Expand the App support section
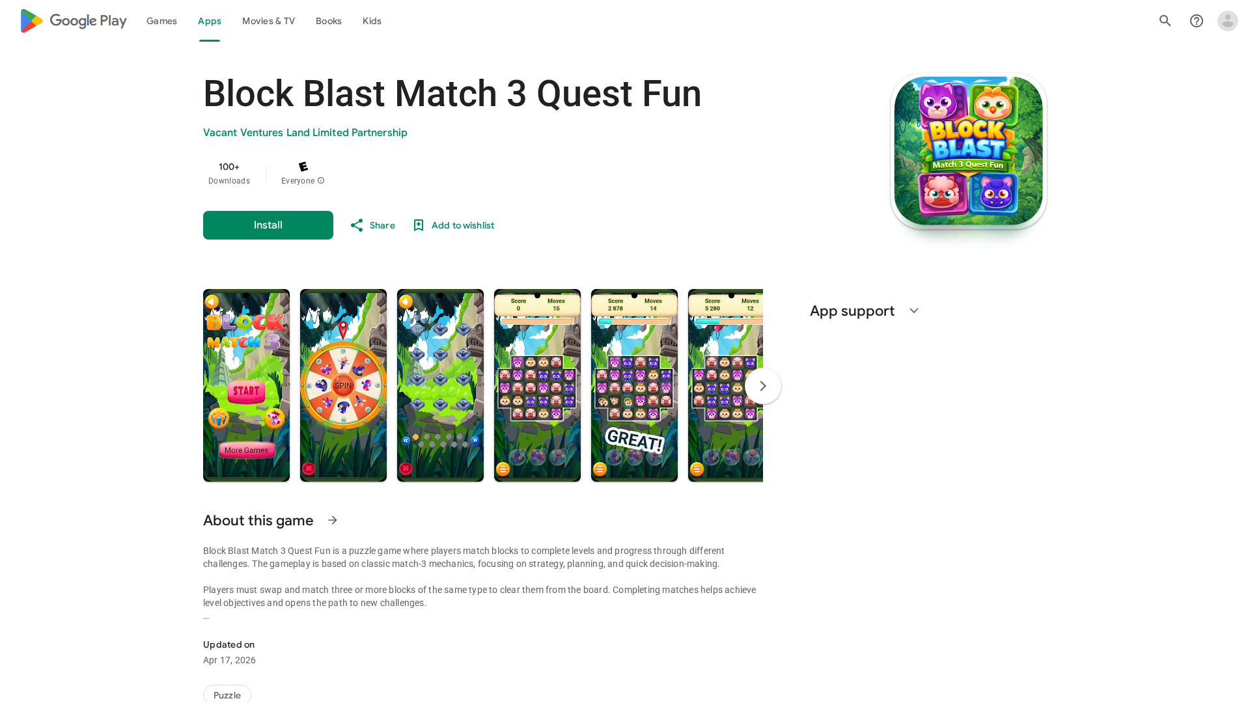This screenshot has width=1250, height=703. click(x=913, y=311)
